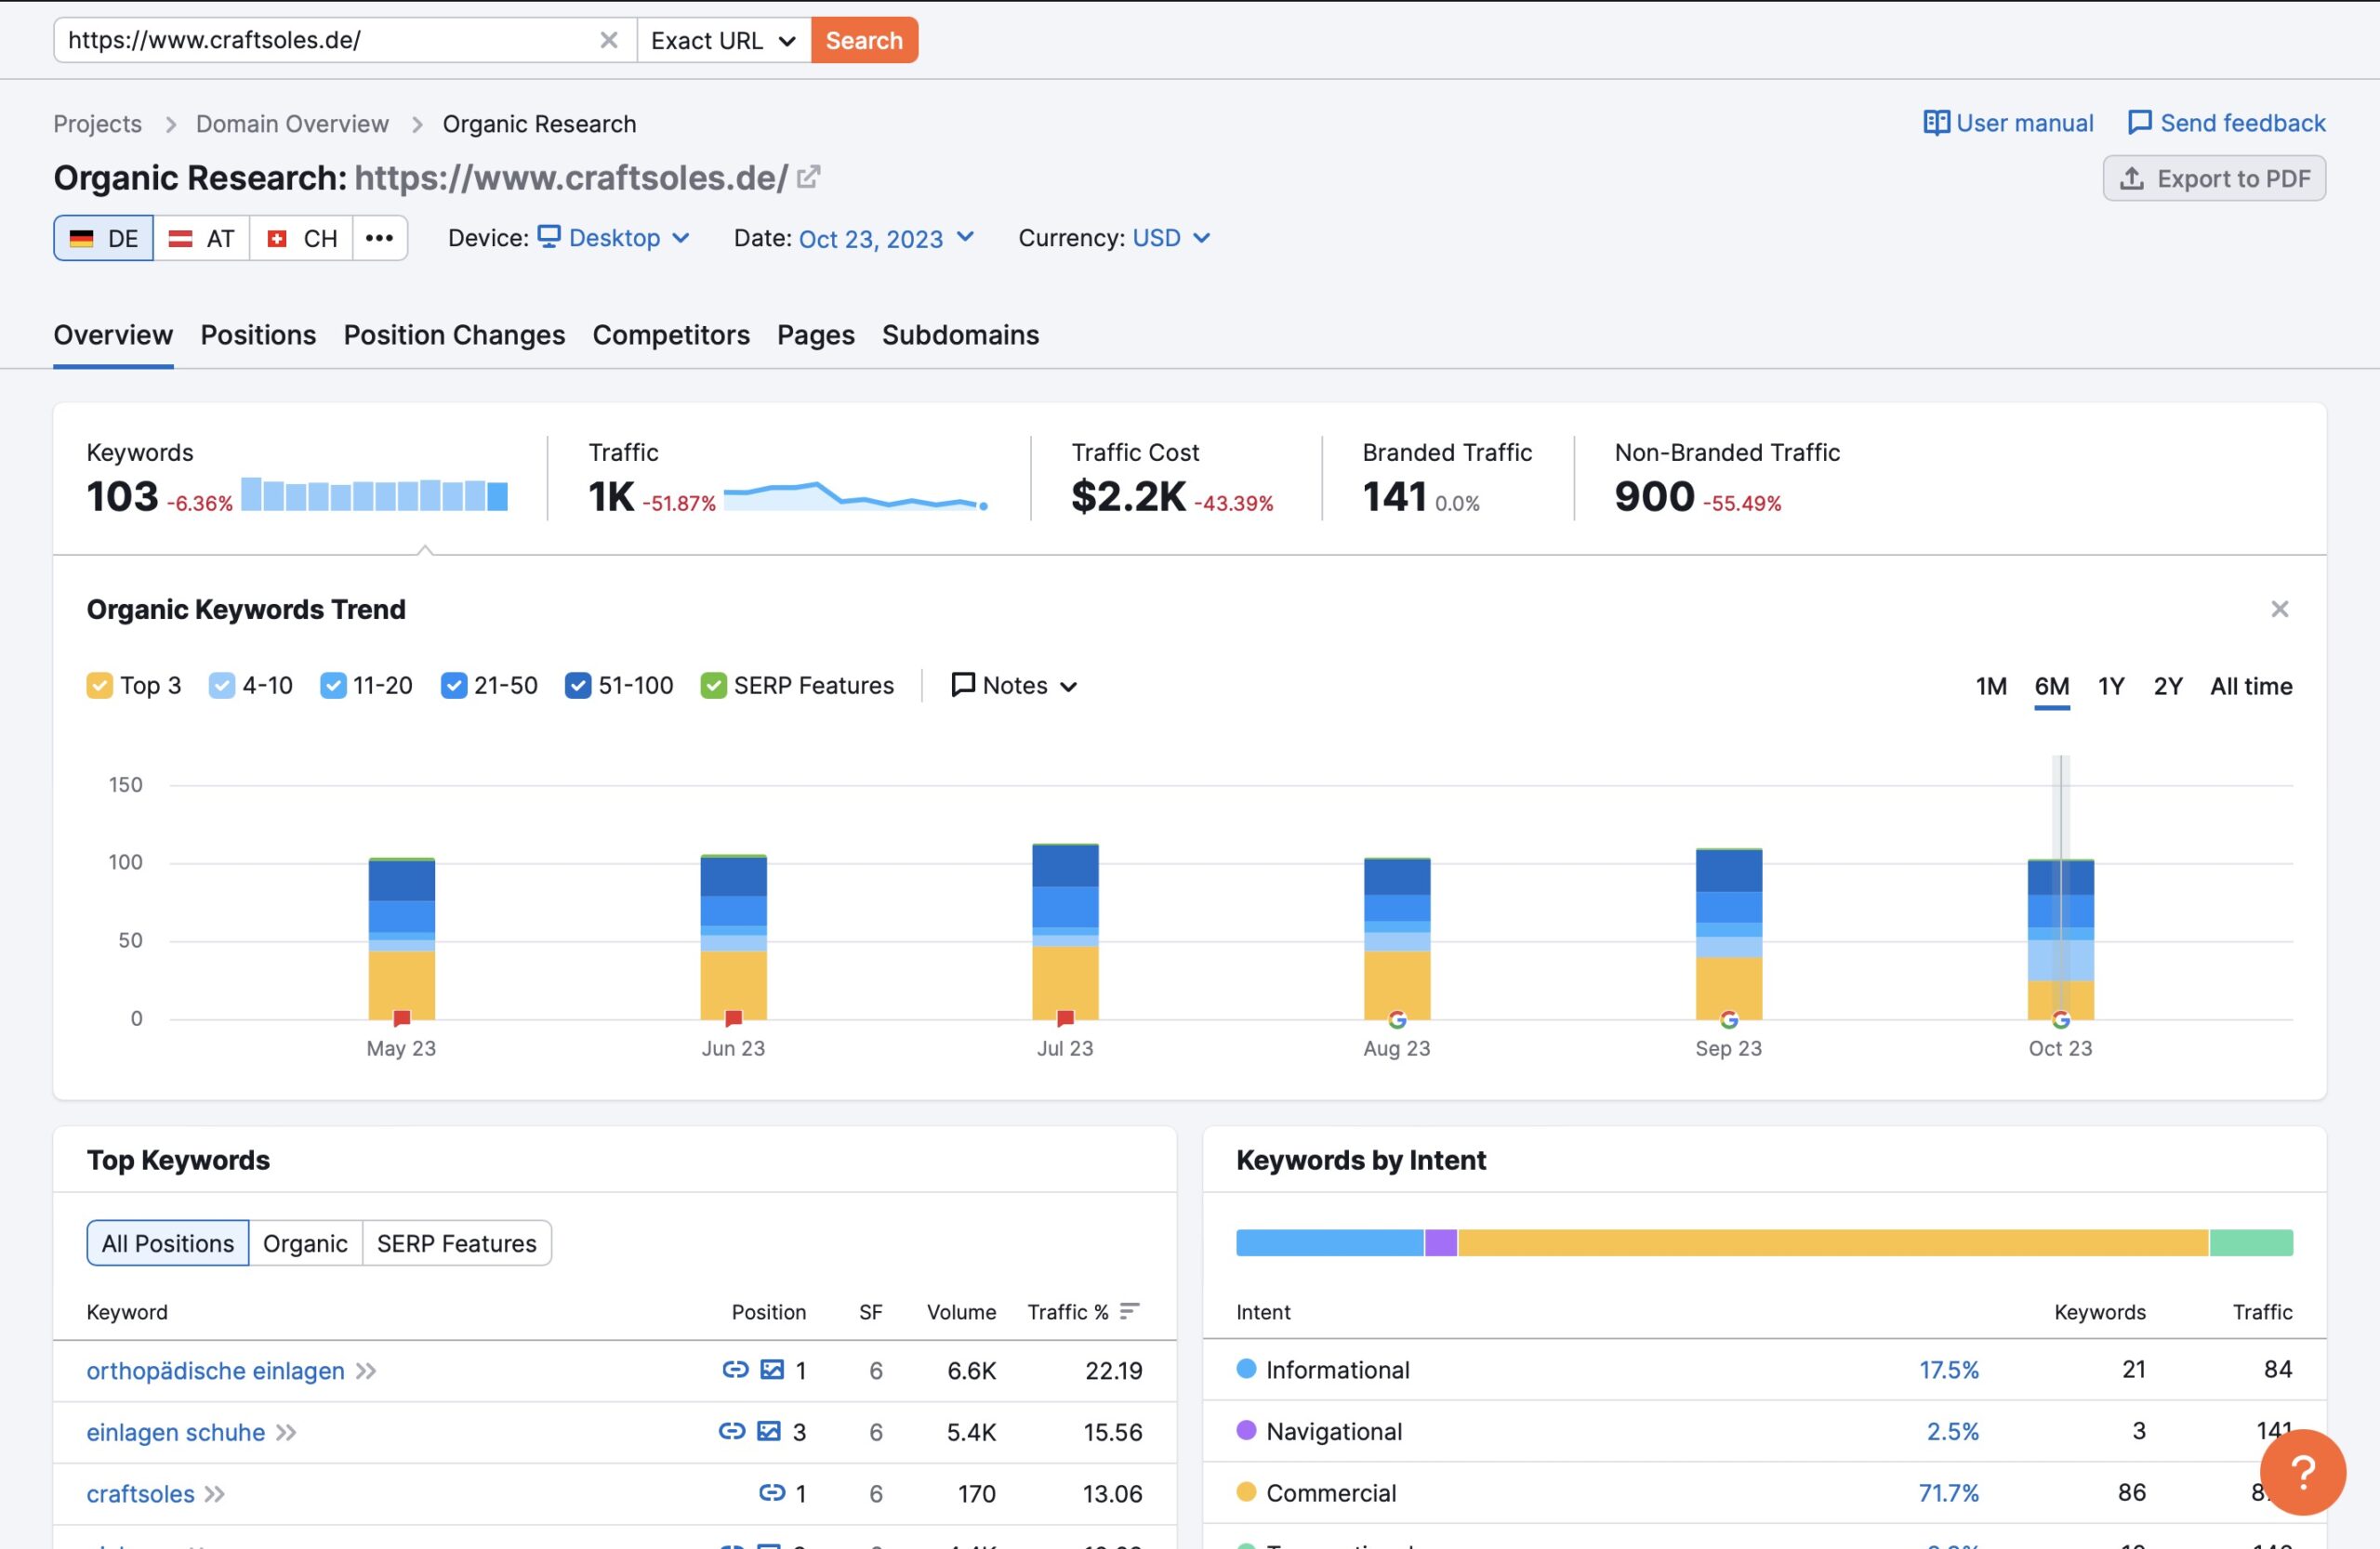Expand einlagen schuhe double-chevron arrows

(x=287, y=1432)
